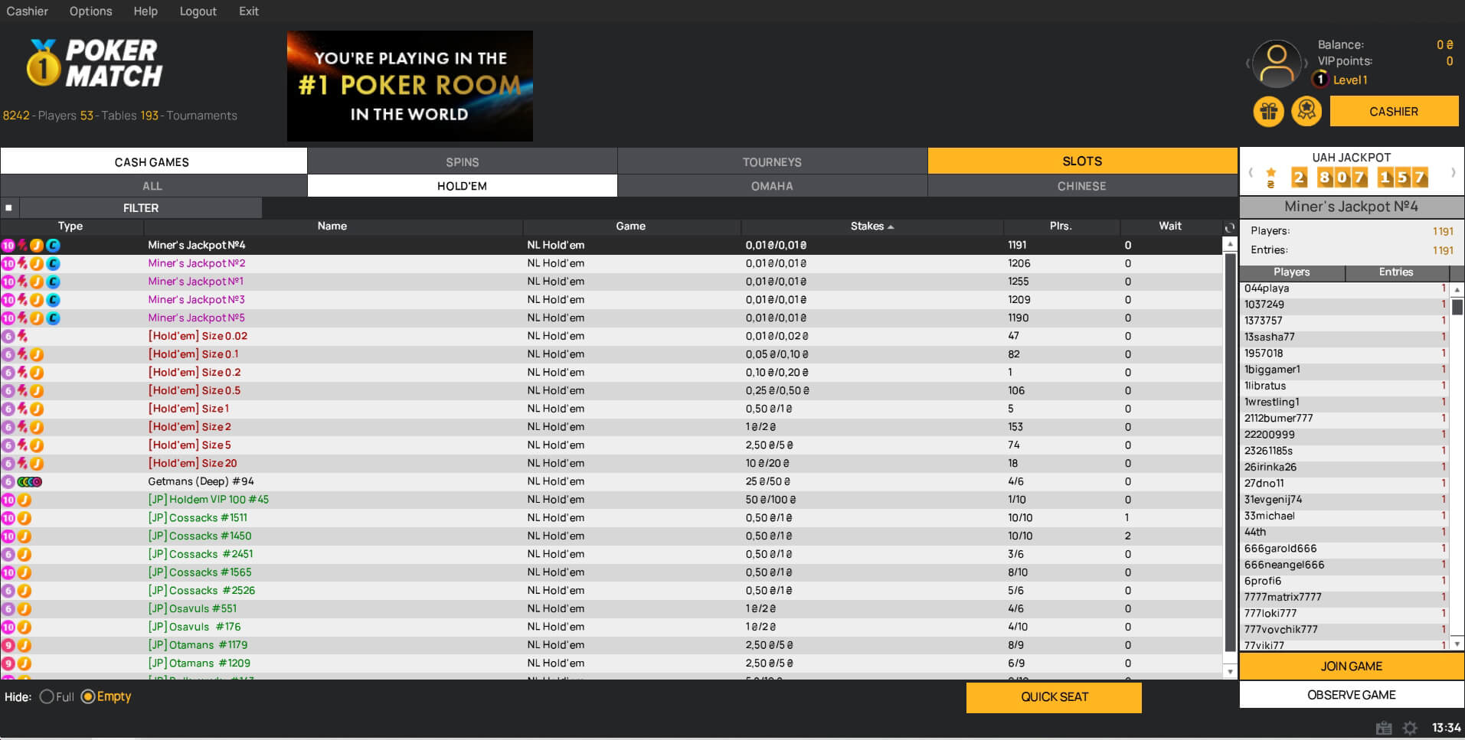
Task: Open the Options menu
Action: 90,11
